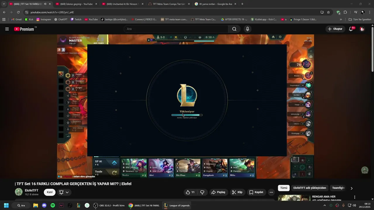
Task: Open the apps grid in bookmarks bar
Action: click(4, 19)
